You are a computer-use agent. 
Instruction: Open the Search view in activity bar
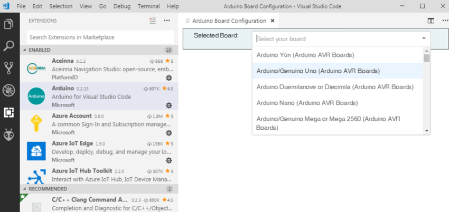click(x=8, y=46)
